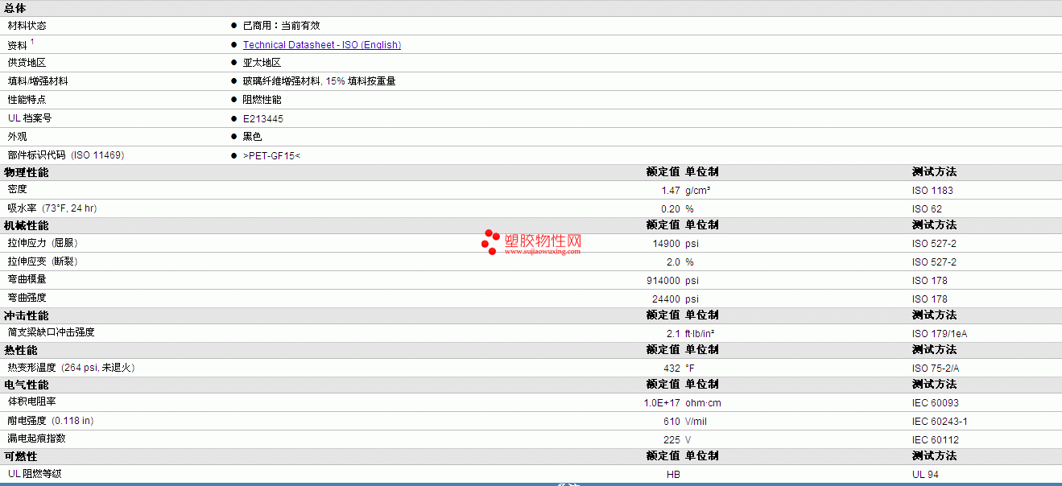Select the tracking index value 225
This screenshot has width=1062, height=486.
(672, 440)
